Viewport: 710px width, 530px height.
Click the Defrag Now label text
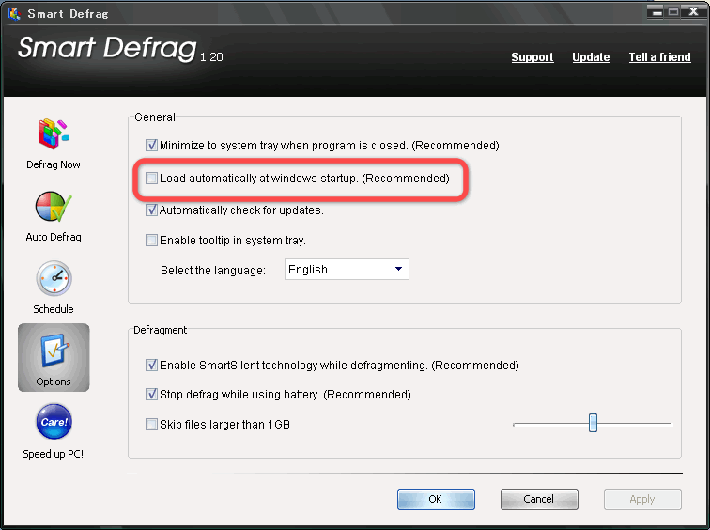pos(54,164)
